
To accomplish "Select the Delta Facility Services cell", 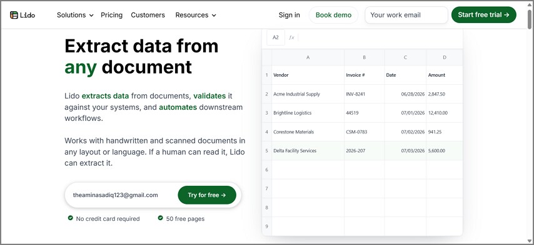I will [308, 151].
